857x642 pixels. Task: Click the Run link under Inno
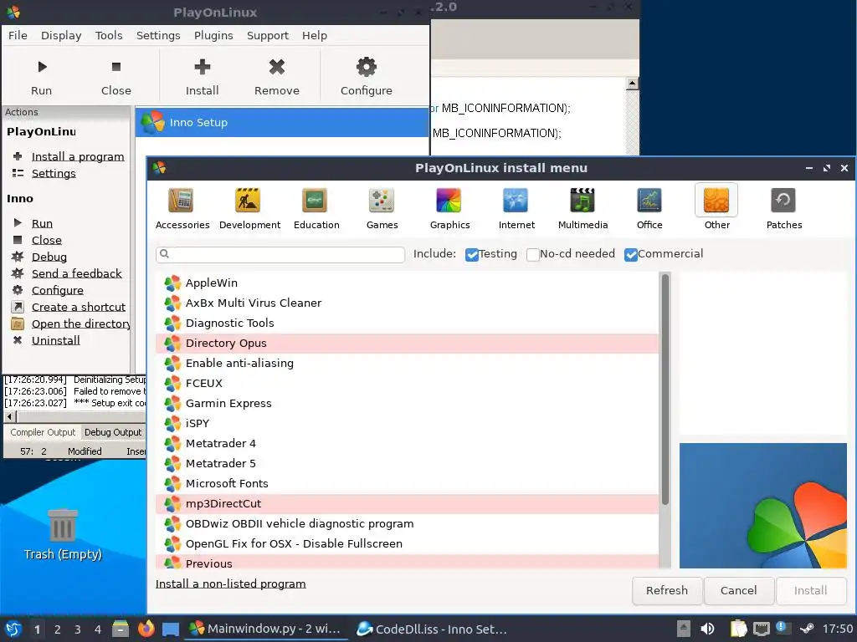click(x=42, y=223)
